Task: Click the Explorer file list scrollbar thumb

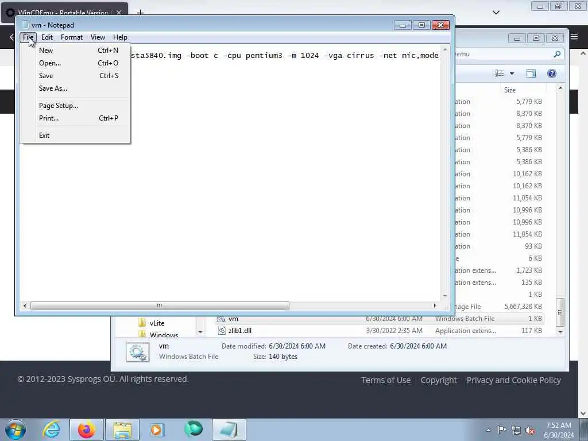Action: pos(560,312)
